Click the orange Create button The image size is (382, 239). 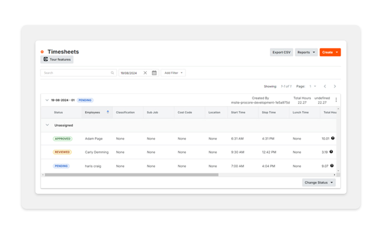pos(330,52)
